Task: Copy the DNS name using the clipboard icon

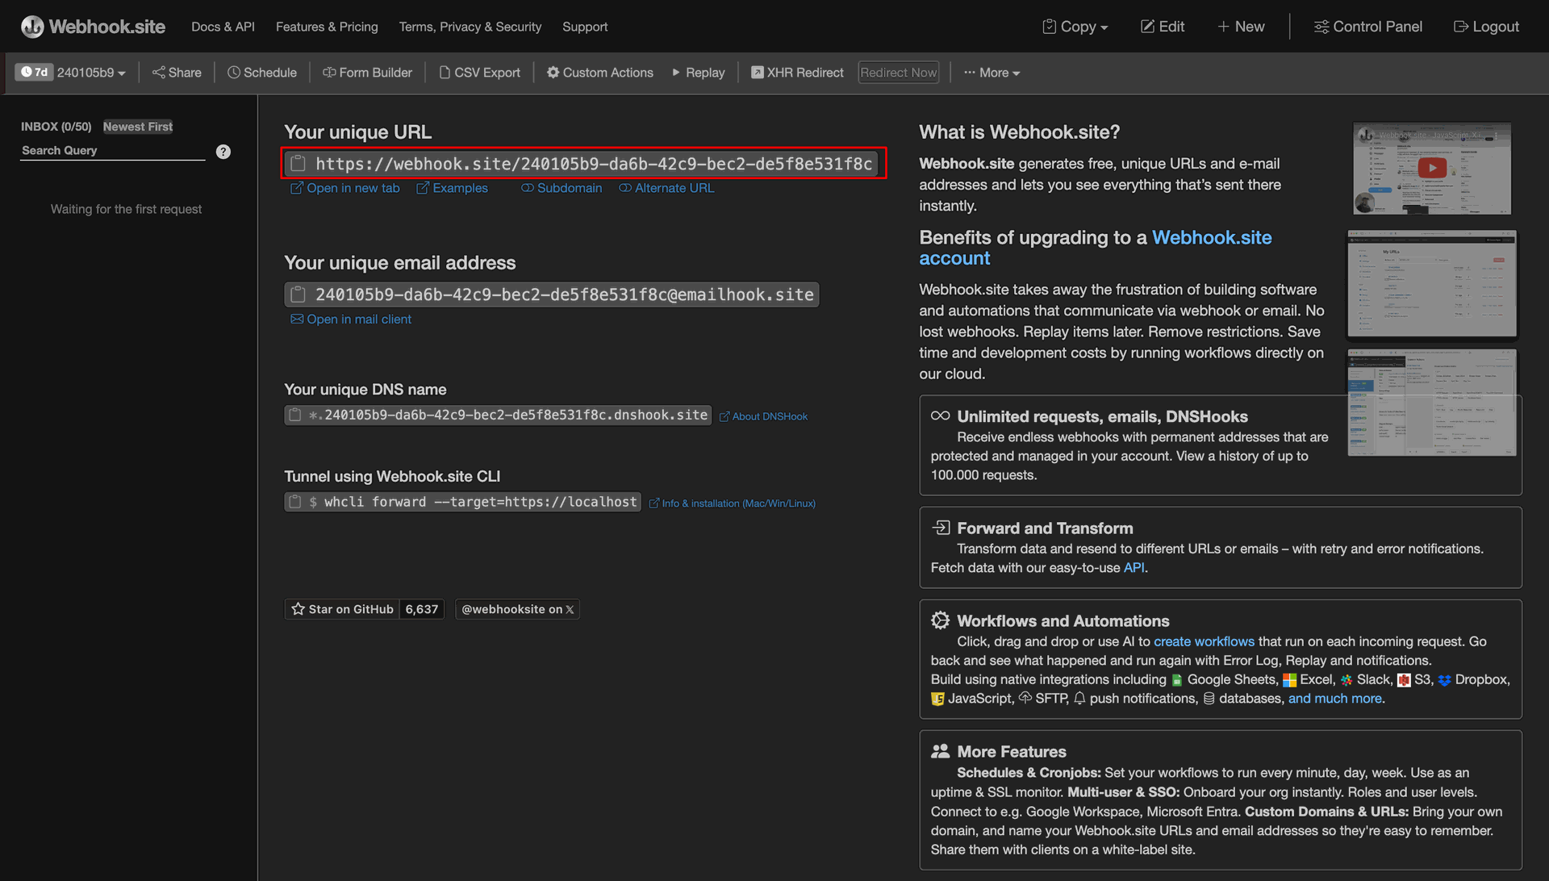Action: click(295, 415)
